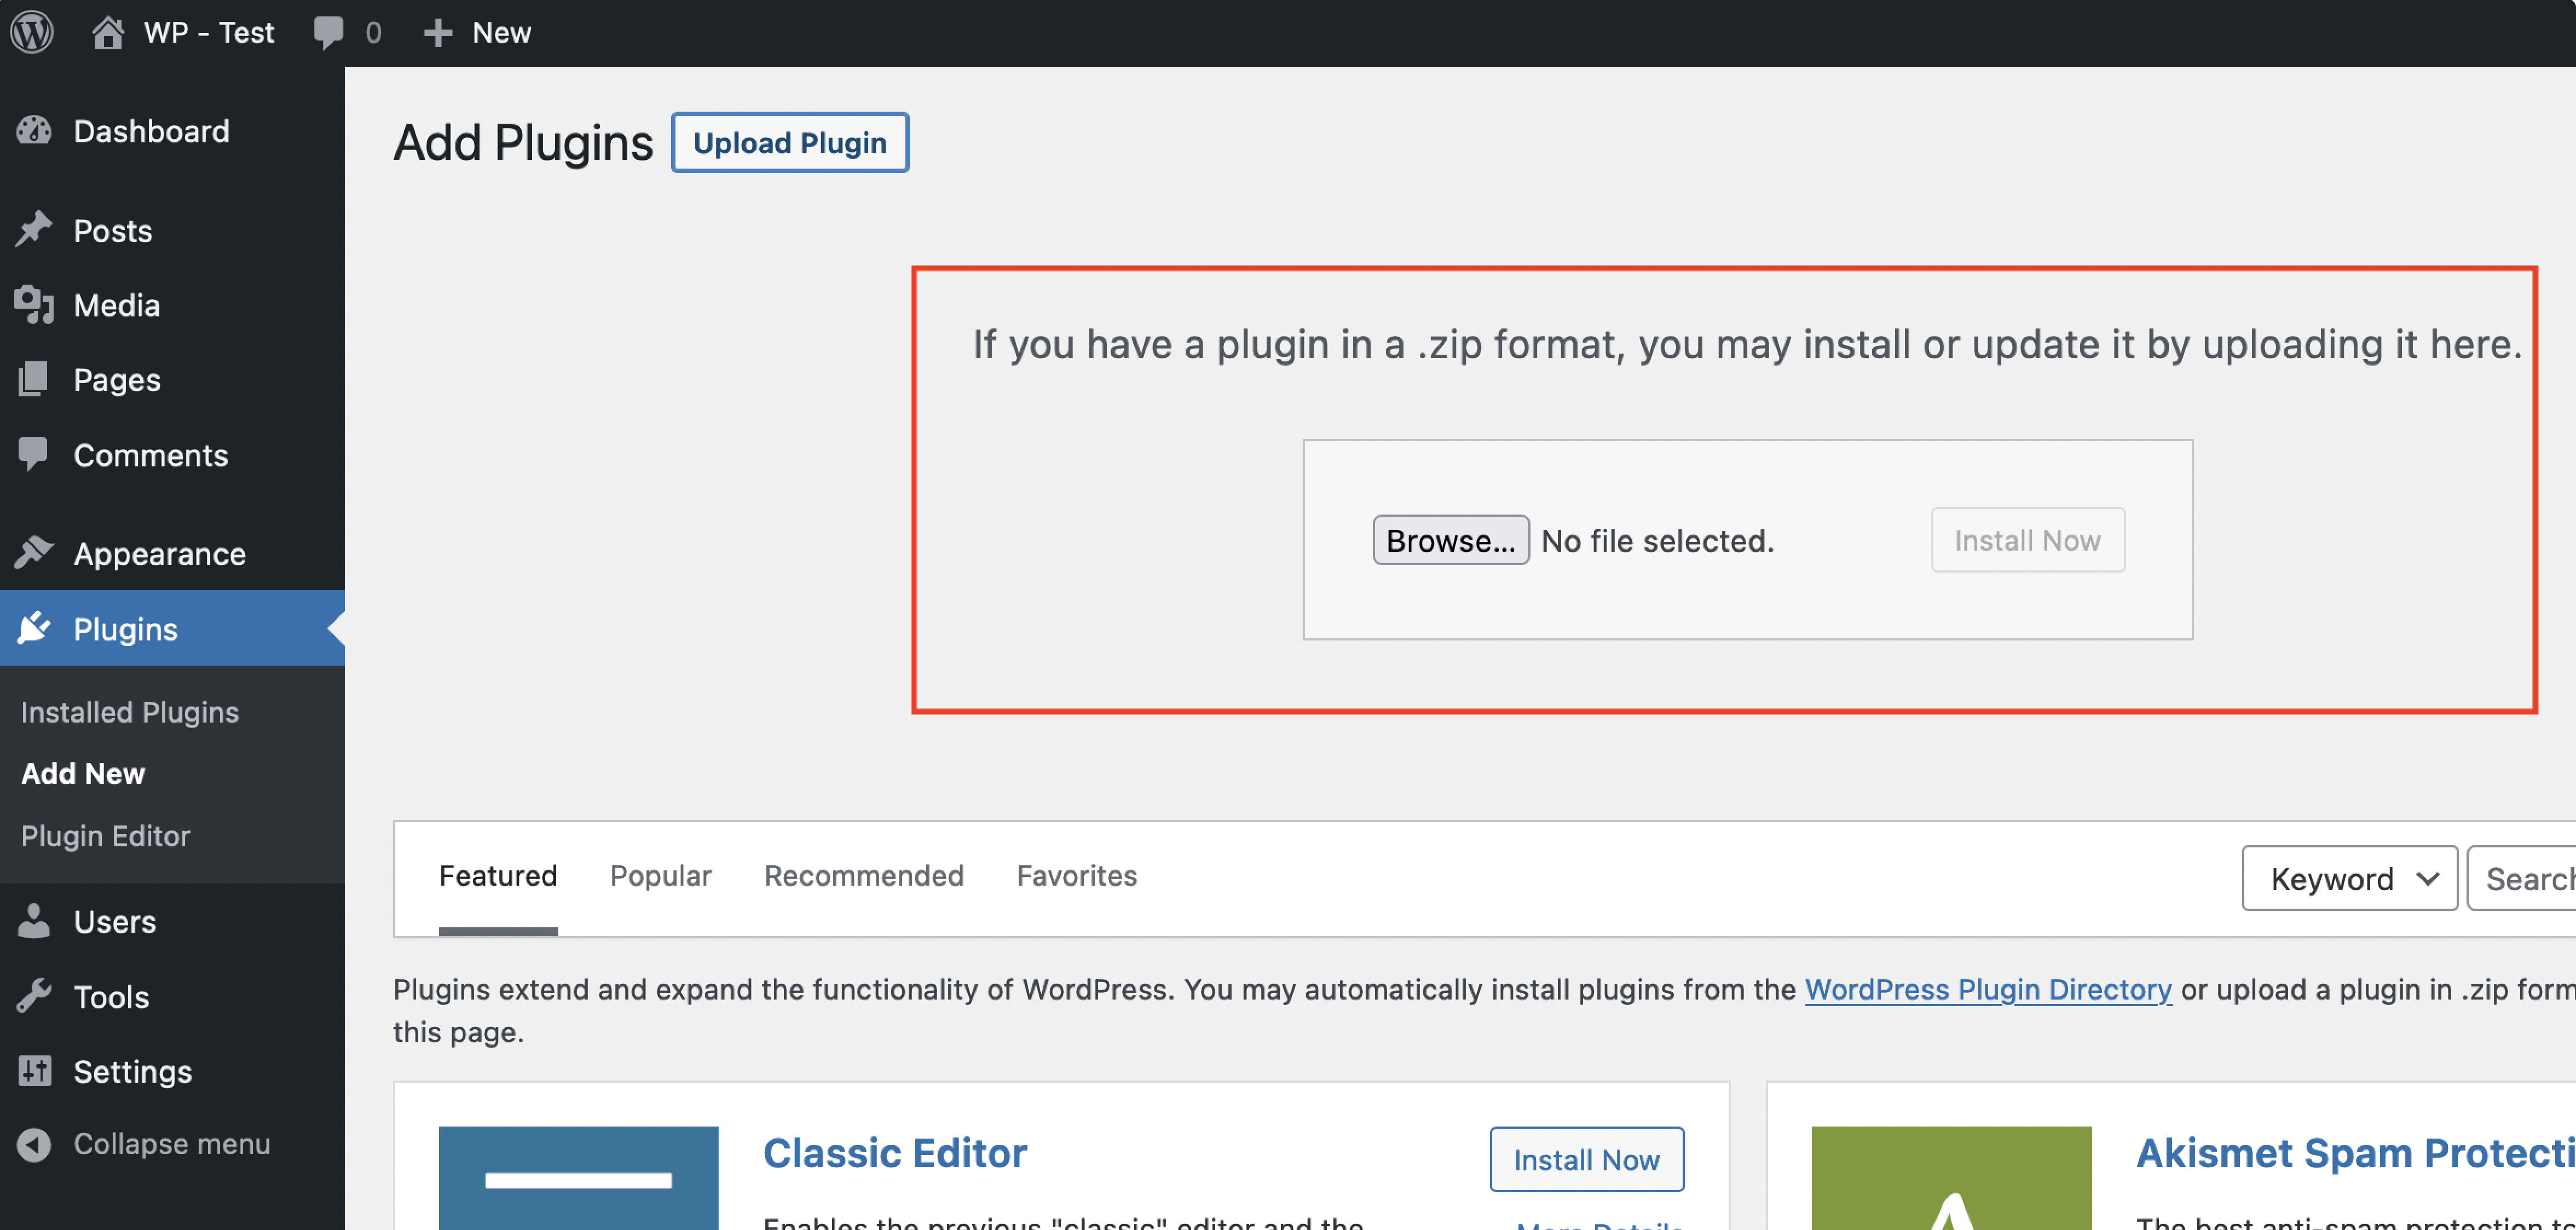
Task: Go to Dashboard in sidebar
Action: pos(151,131)
